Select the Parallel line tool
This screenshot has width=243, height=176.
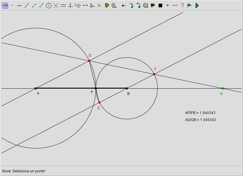[63, 5]
